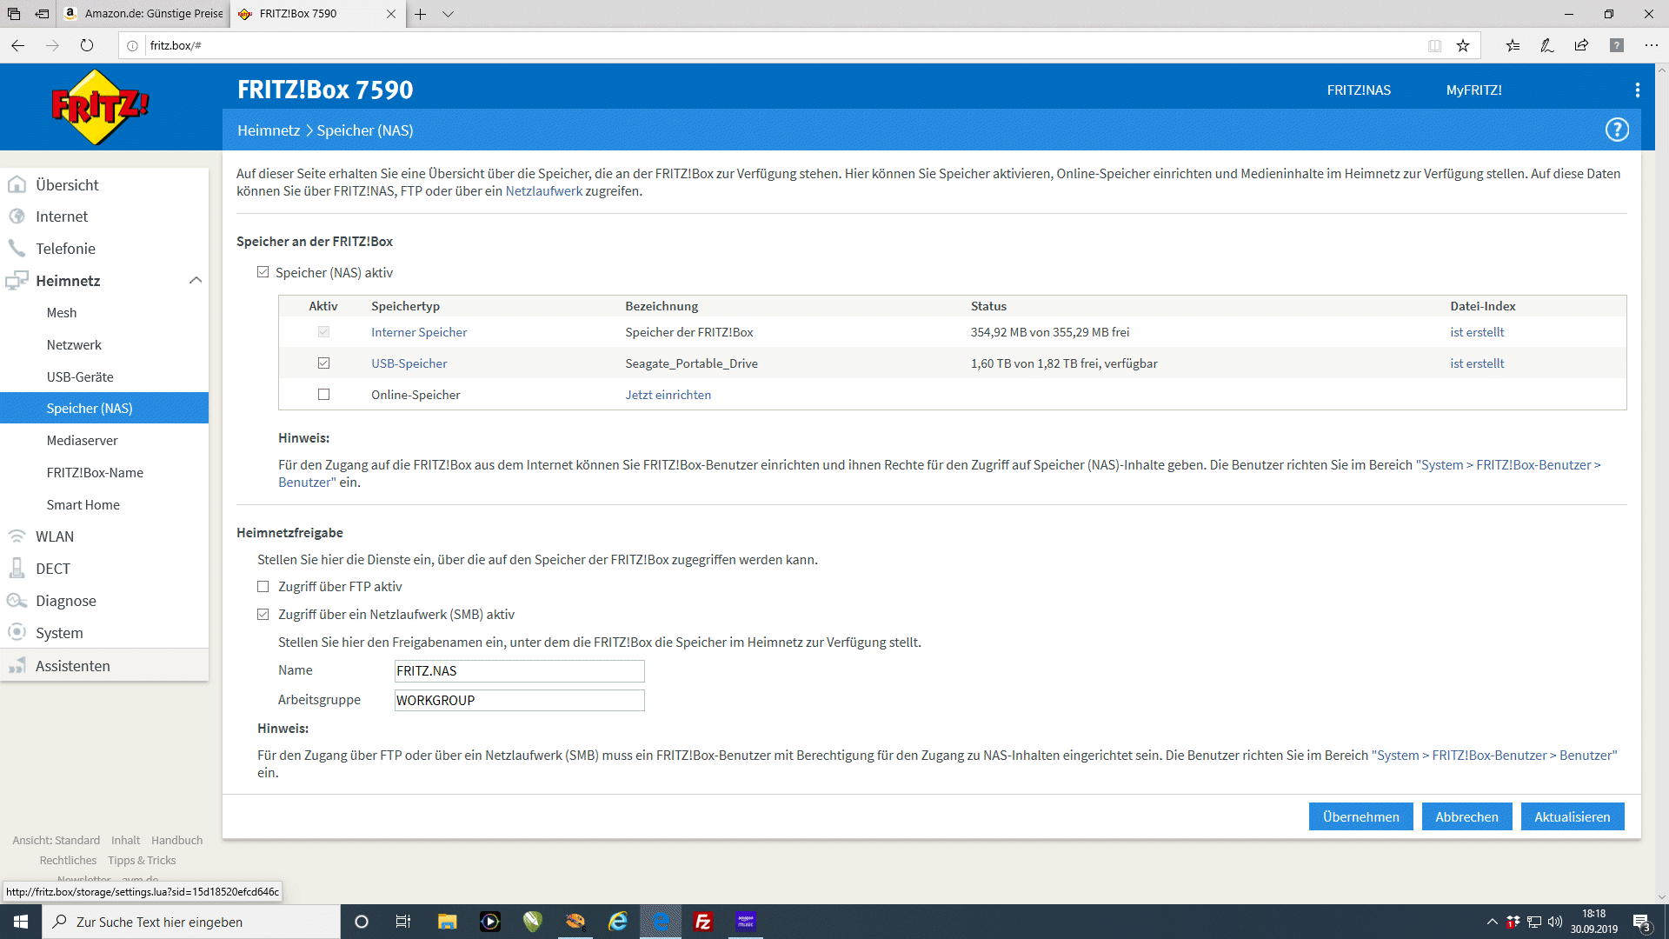Click the Heimnetz breadcrumb link
This screenshot has height=939, width=1669.
(x=269, y=130)
